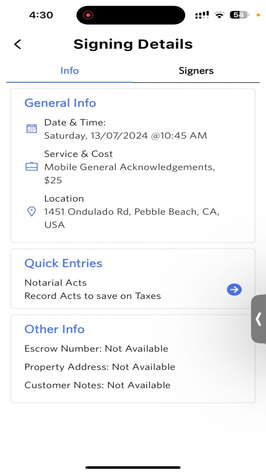Collapse the General Info section header

coord(60,103)
